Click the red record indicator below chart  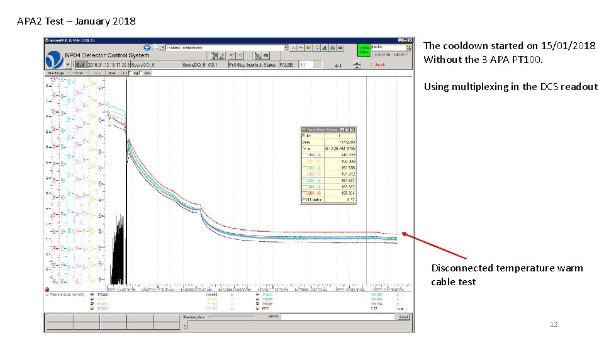point(47,290)
